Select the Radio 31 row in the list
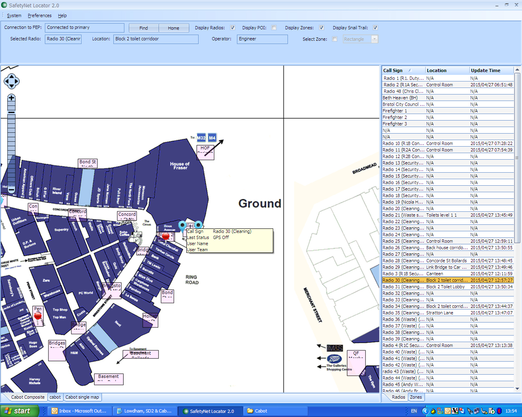This screenshot has height=417, width=522. [x=447, y=287]
